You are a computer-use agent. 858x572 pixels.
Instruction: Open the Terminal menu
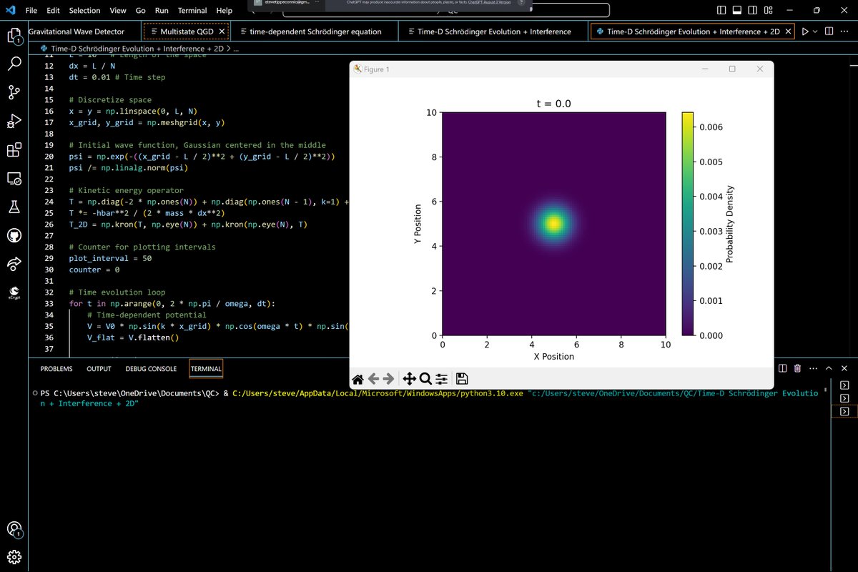(192, 11)
